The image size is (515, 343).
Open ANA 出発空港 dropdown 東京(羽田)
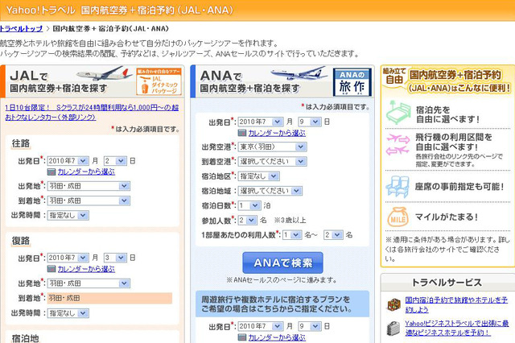(x=272, y=147)
